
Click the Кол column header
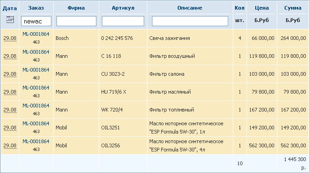click(240, 8)
